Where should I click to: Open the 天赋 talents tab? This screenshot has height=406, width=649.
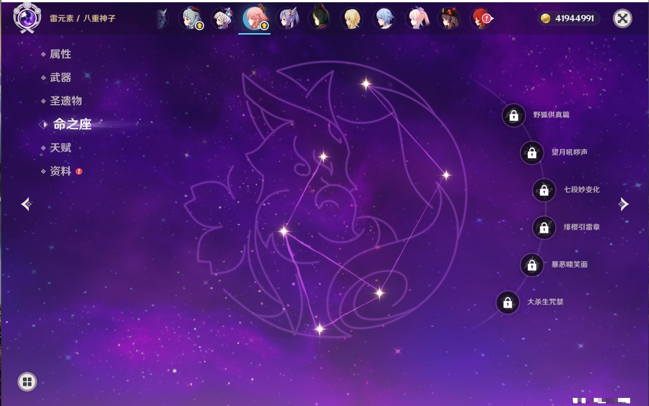click(60, 148)
